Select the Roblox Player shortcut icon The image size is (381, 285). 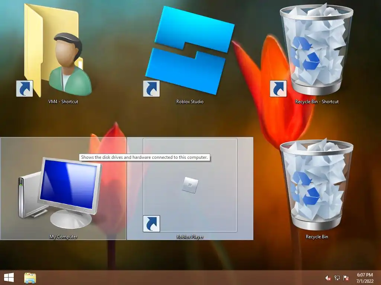tap(190, 186)
